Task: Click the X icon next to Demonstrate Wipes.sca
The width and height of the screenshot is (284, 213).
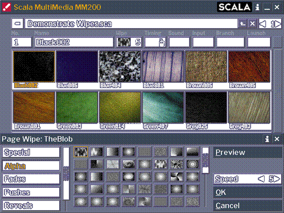Action: point(252,24)
